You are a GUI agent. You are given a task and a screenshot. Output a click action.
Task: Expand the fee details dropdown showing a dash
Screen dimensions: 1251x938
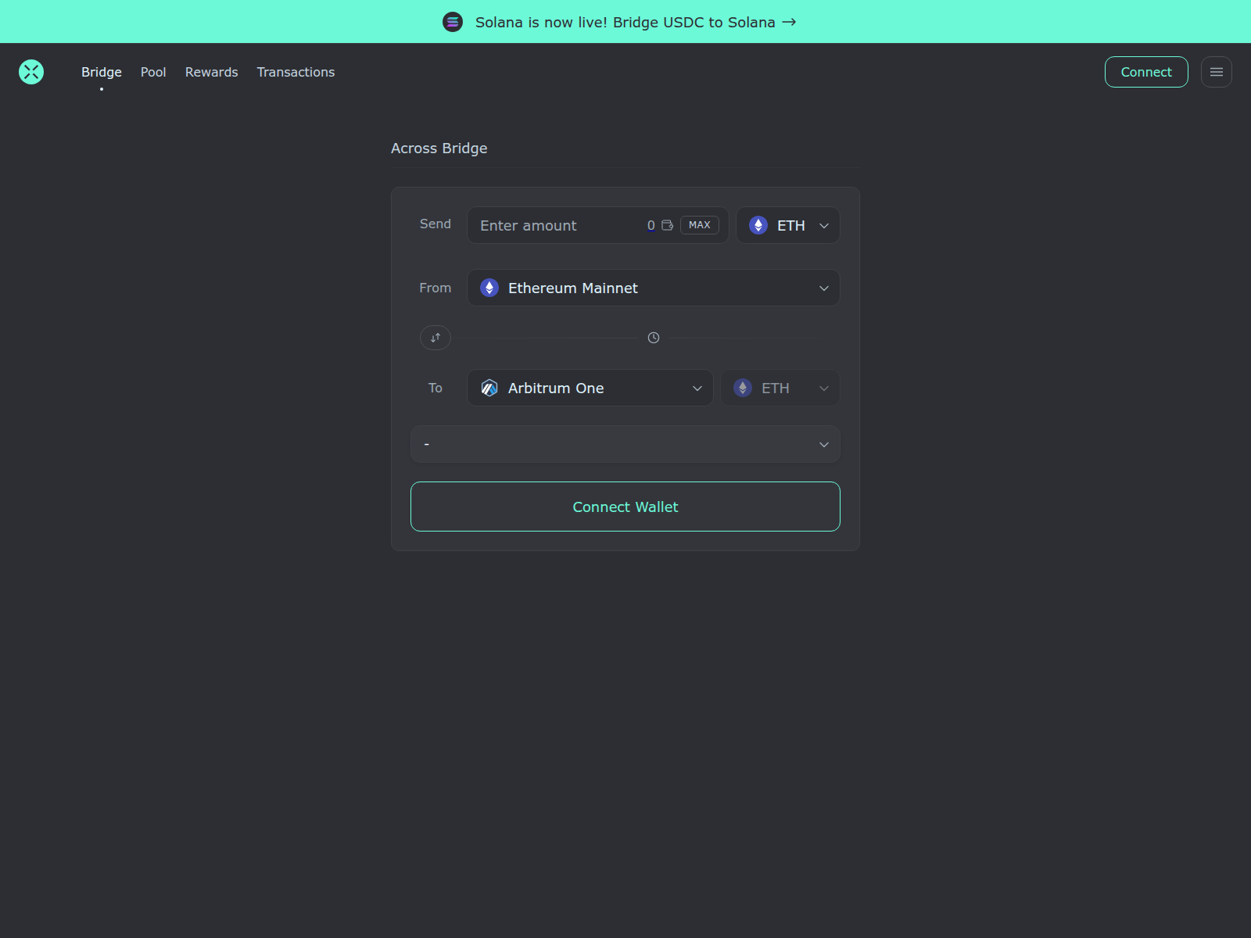[625, 444]
